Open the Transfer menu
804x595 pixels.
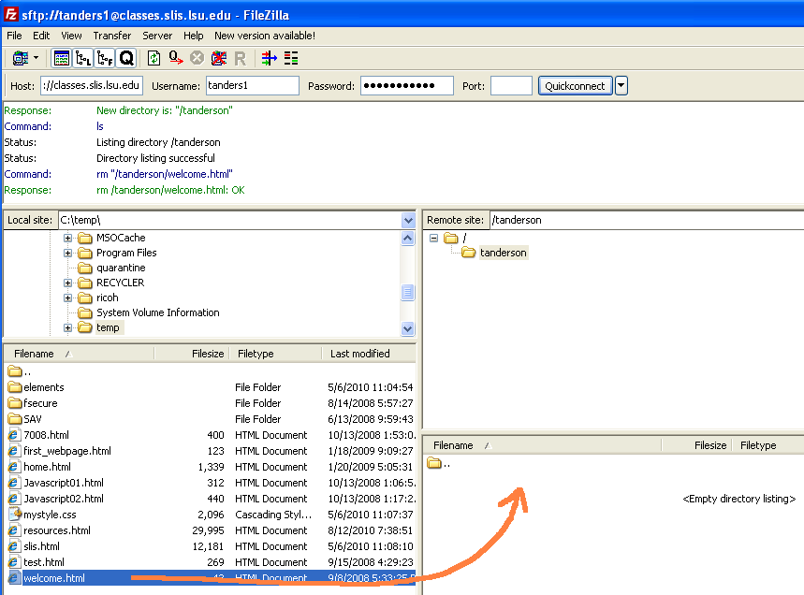tap(111, 36)
